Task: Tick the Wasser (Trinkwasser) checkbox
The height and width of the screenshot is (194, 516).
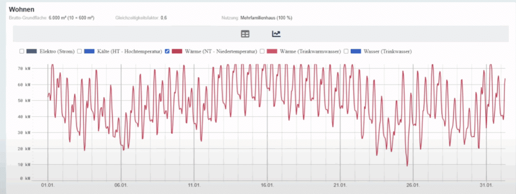Action: coord(346,51)
